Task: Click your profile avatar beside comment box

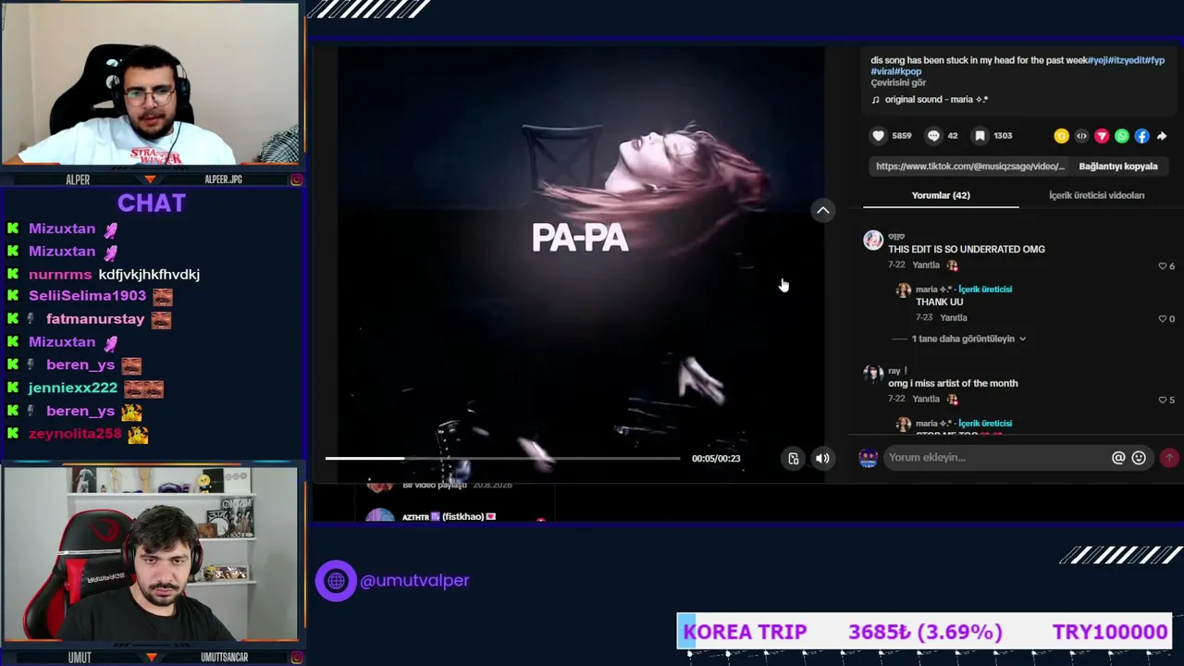Action: click(868, 457)
